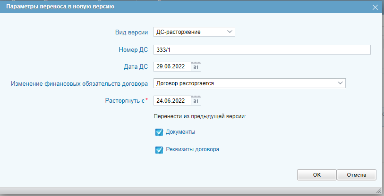Toggle the Реквизиты договора checkbox
This screenshot has width=384, height=196.
click(159, 150)
